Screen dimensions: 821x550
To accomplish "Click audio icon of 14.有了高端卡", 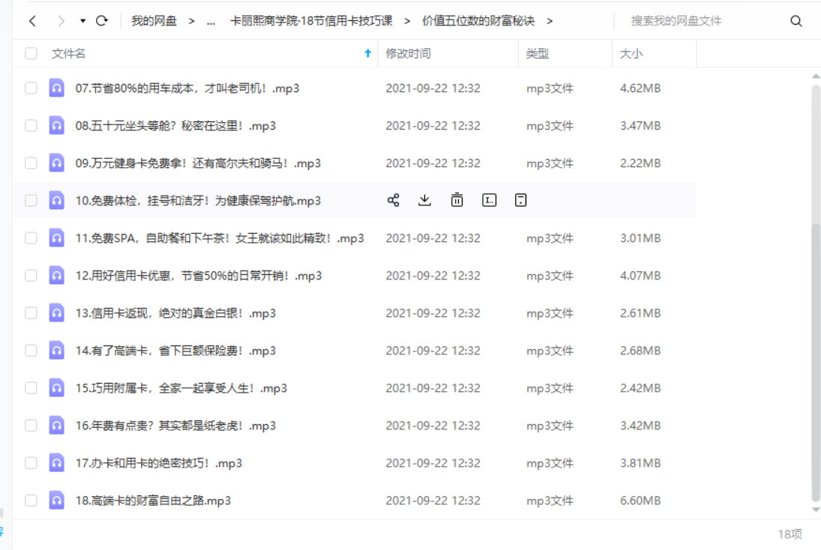I will tap(56, 351).
